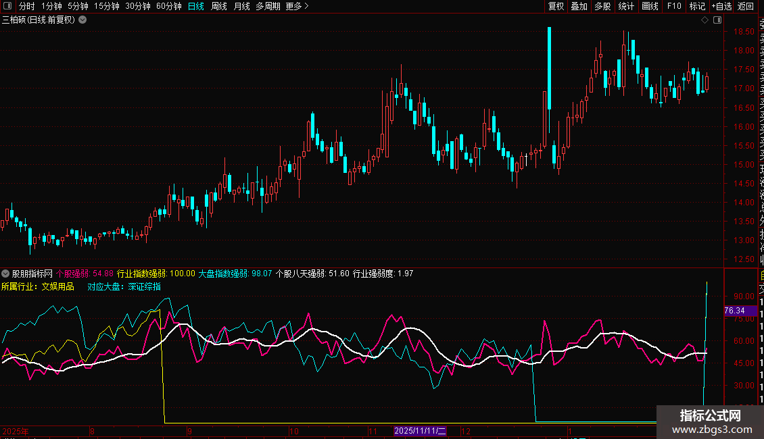Toggle the left sidebar panel icon
This screenshot has height=439, width=764.
click(7, 6)
